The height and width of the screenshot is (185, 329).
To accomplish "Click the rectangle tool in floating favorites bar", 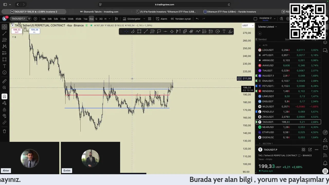I will pyautogui.click(x=139, y=31).
